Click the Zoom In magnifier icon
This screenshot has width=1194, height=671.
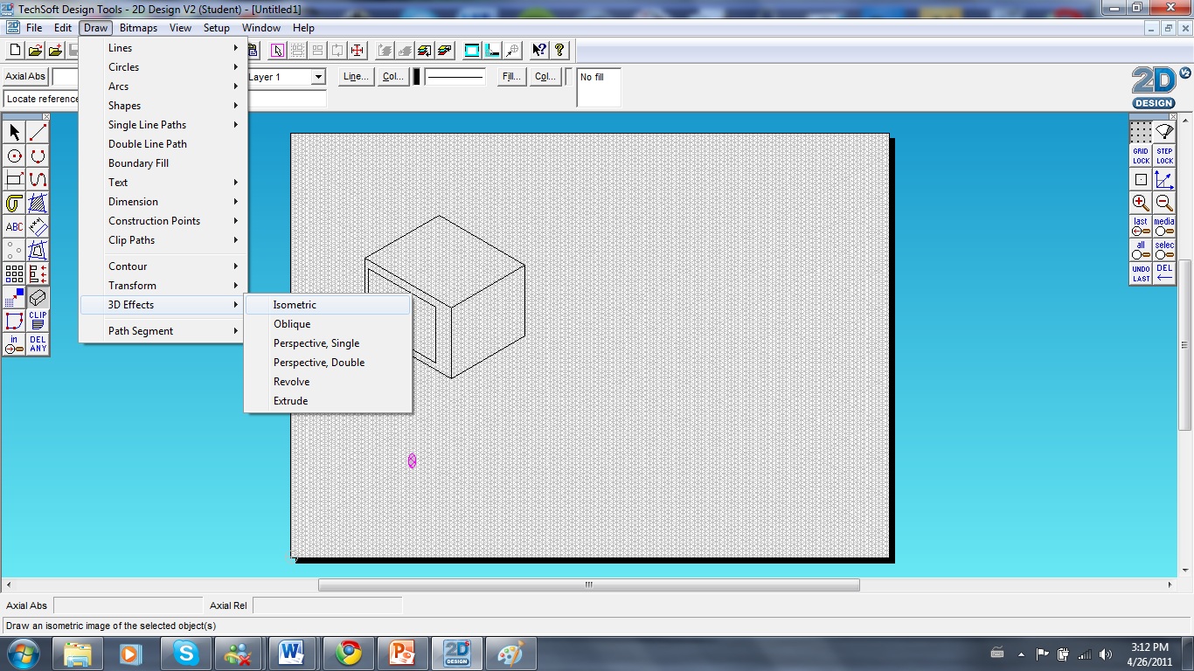tap(1142, 203)
